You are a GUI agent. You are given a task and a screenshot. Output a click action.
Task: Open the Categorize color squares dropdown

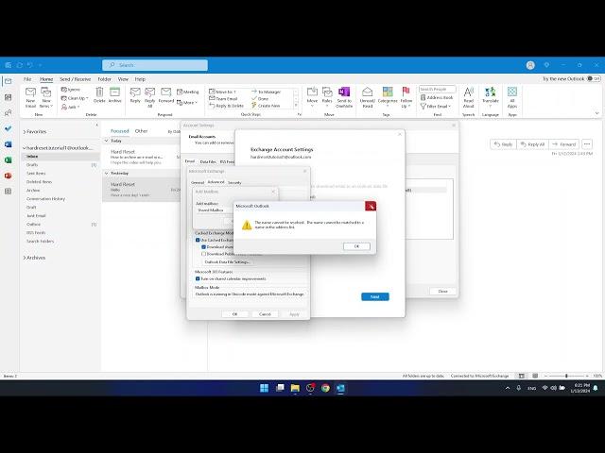point(388,97)
